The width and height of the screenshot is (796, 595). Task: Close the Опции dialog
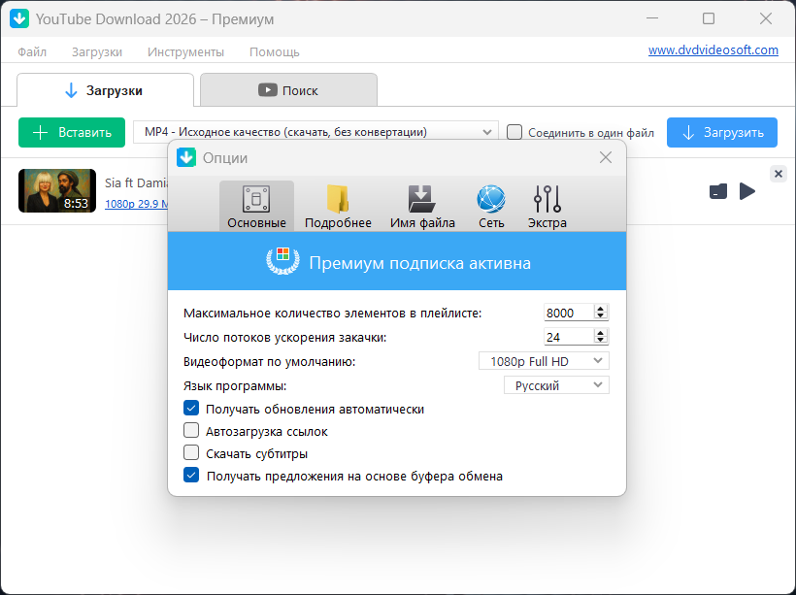click(605, 157)
